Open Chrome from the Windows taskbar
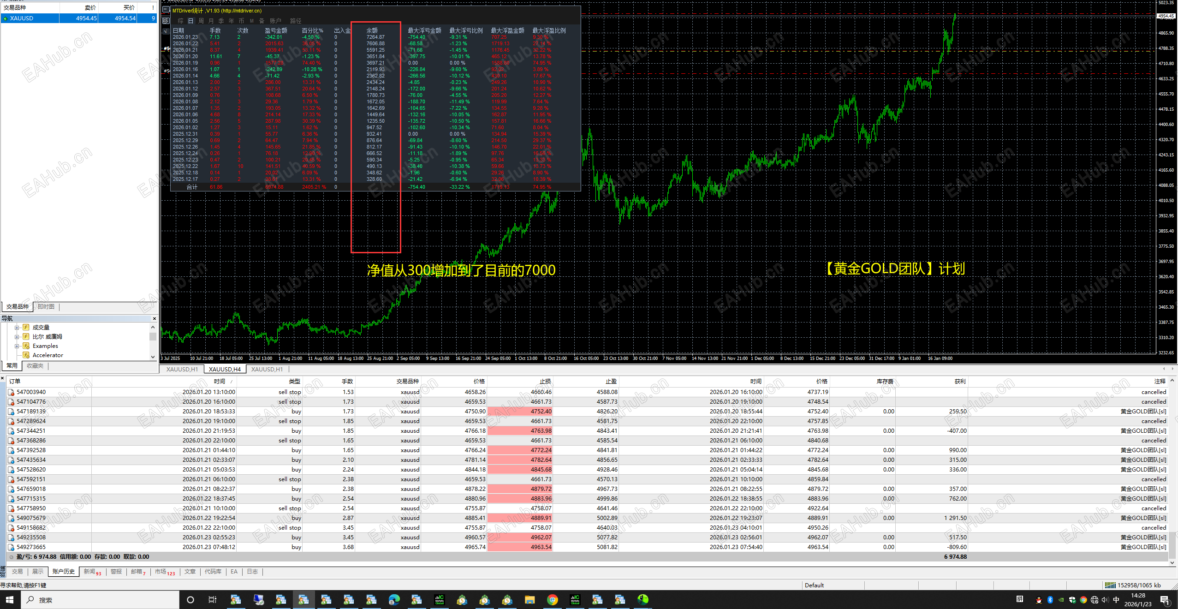1178x609 pixels. (552, 599)
